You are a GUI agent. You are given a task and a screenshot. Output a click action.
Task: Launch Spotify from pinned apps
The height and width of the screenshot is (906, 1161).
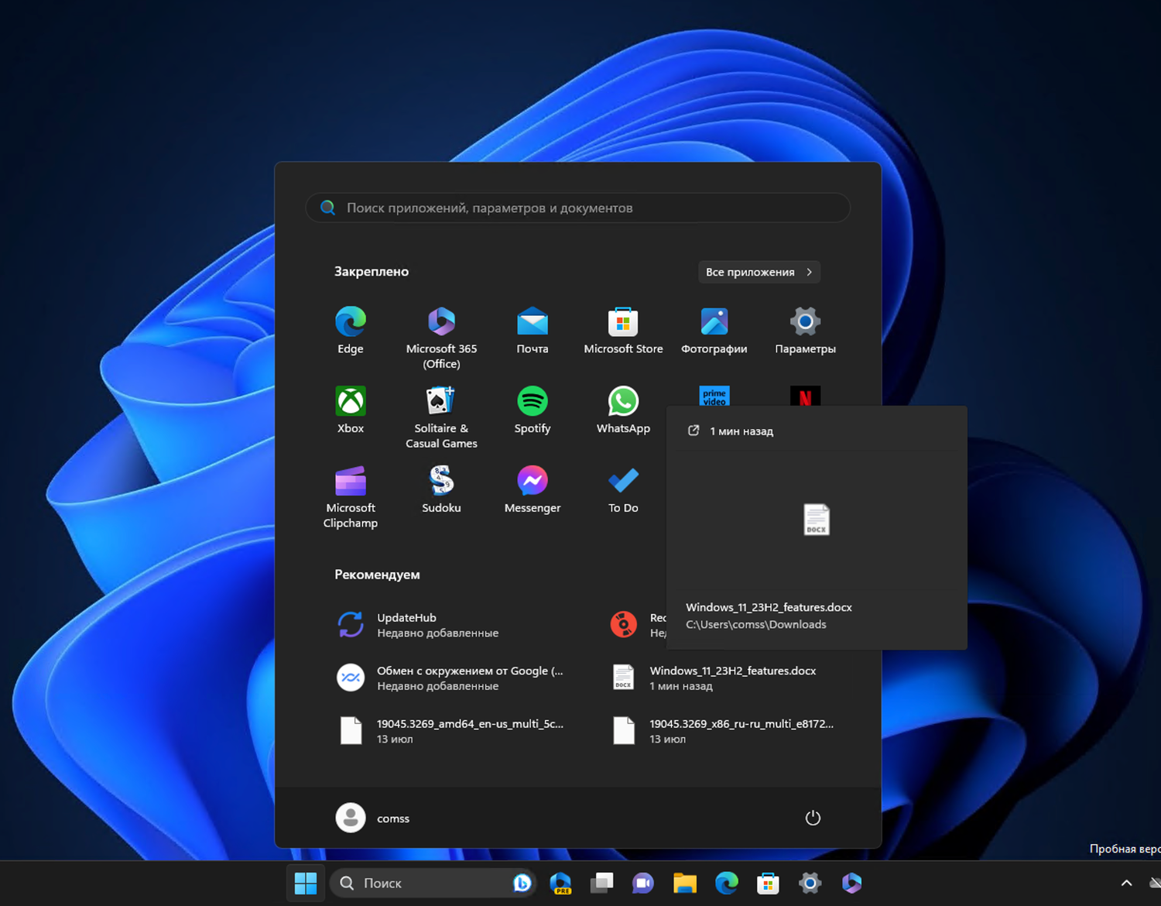533,410
